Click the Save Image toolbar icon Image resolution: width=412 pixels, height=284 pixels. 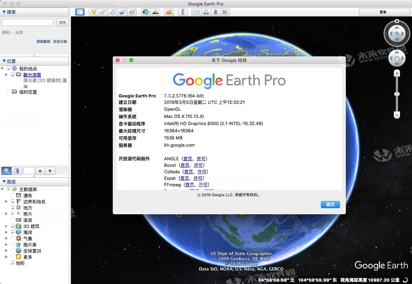click(216, 12)
